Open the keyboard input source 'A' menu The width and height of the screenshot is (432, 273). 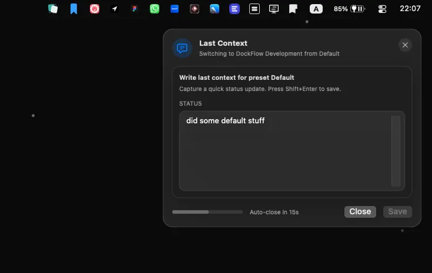[316, 9]
